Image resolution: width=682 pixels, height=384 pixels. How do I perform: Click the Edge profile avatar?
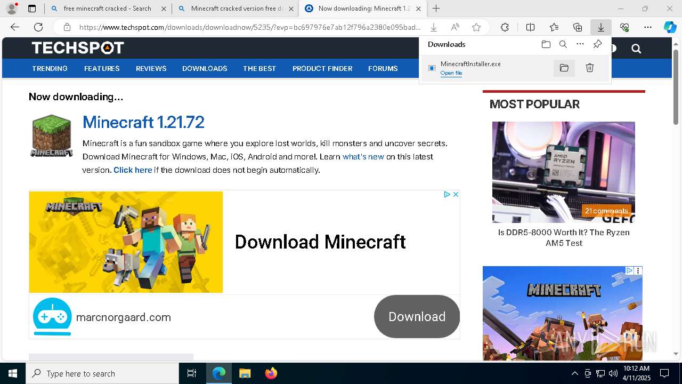(x=12, y=9)
